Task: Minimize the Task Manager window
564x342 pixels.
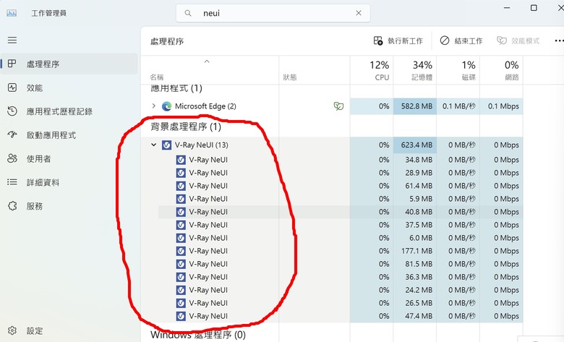Action: pos(507,7)
